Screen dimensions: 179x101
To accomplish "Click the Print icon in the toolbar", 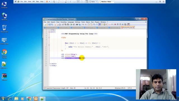I will tap(60, 24).
